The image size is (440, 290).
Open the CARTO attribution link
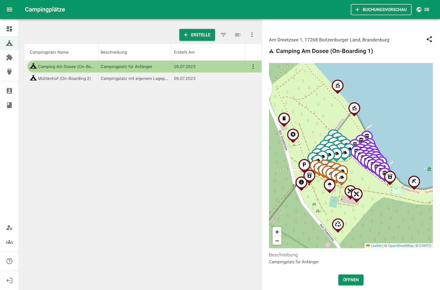(x=425, y=246)
